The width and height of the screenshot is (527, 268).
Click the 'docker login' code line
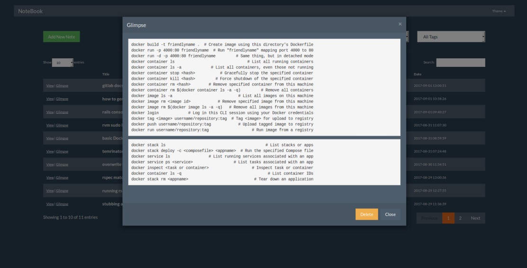coord(222,112)
